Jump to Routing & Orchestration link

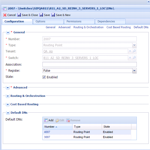click(x=88, y=27)
